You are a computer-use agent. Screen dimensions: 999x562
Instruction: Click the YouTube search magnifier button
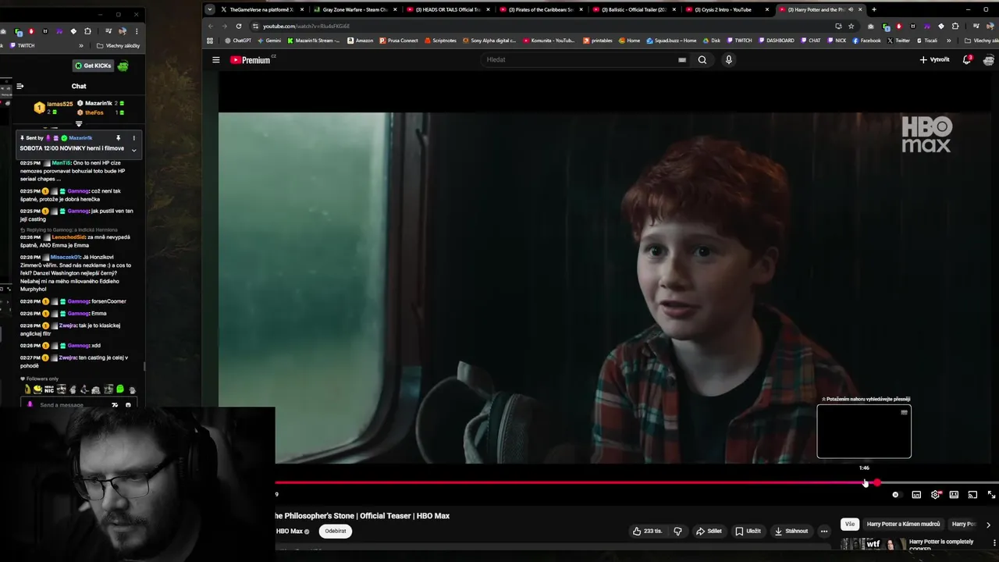tap(702, 59)
